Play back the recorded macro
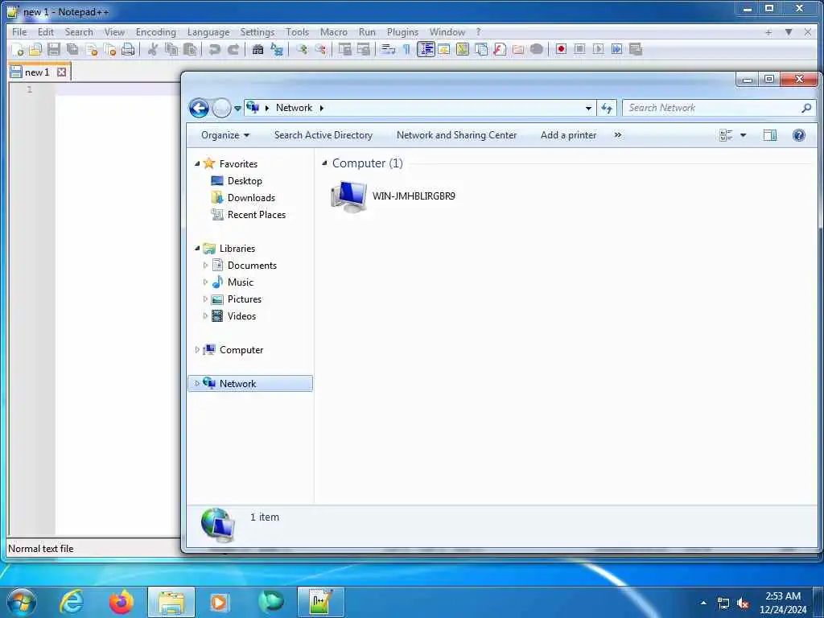Image resolution: width=824 pixels, height=618 pixels. coord(598,49)
